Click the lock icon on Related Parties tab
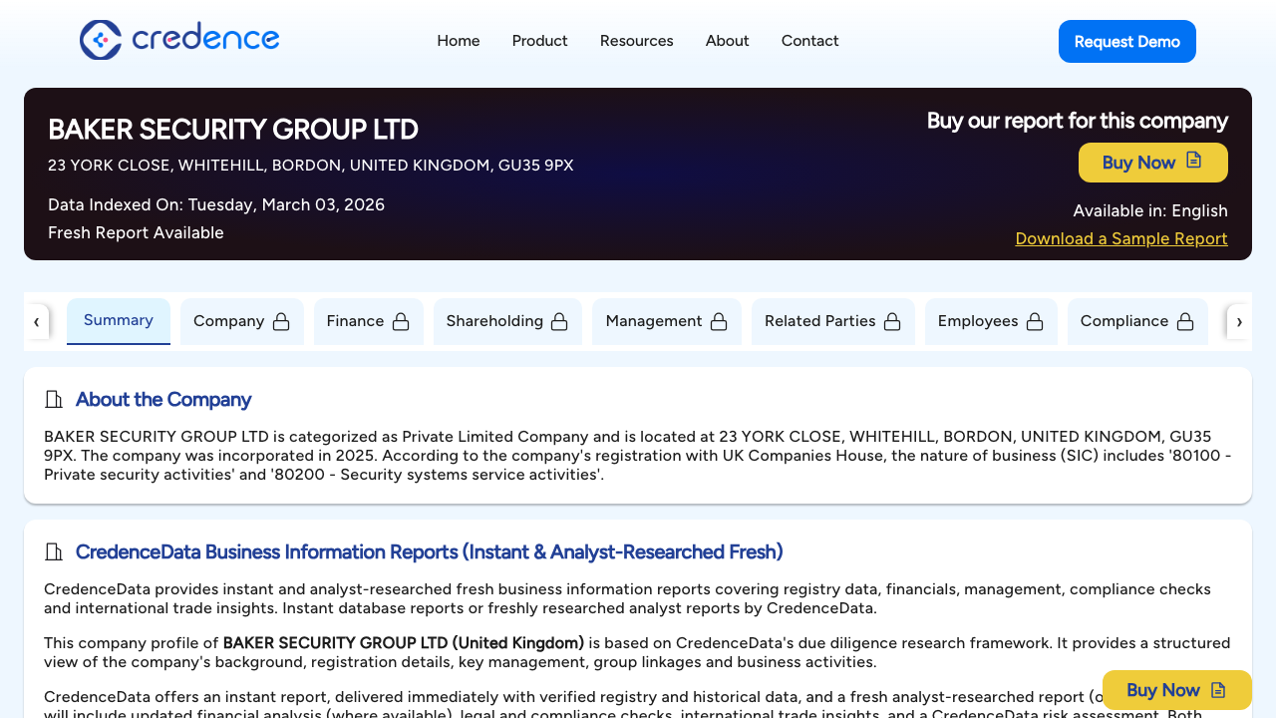This screenshot has height=718, width=1276. point(890,321)
